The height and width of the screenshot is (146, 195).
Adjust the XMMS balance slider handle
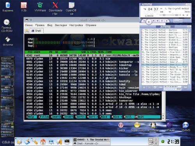tap(176, 15)
